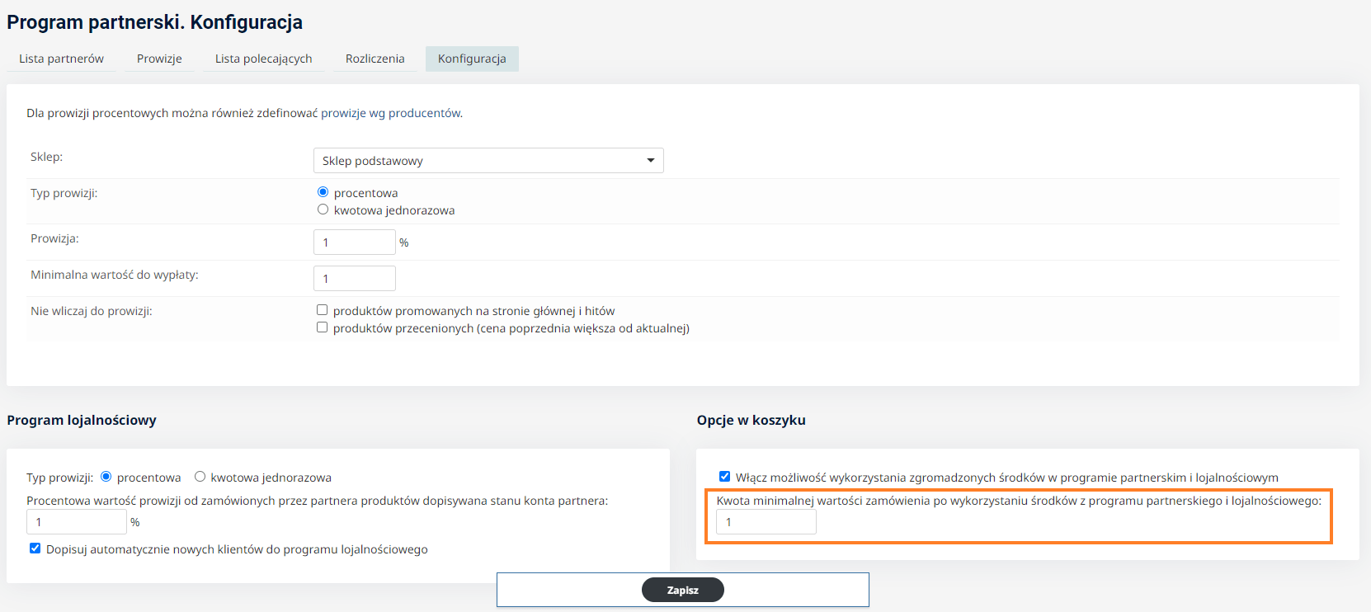Click the Prowizja percent input field
Viewport: 1371px width, 612px height.
pos(355,242)
